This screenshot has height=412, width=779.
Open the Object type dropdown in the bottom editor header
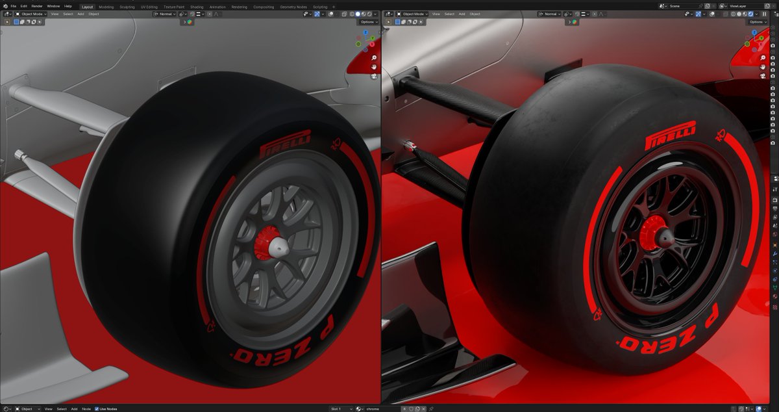click(x=28, y=409)
